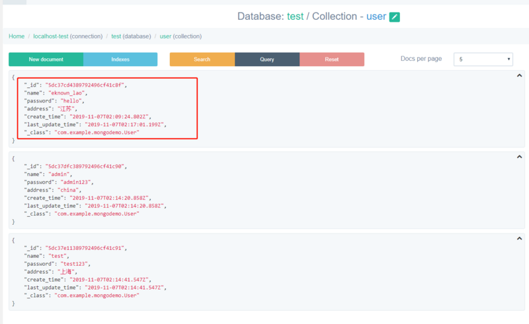Select the address value "china"
The height and width of the screenshot is (324, 529).
click(x=68, y=190)
